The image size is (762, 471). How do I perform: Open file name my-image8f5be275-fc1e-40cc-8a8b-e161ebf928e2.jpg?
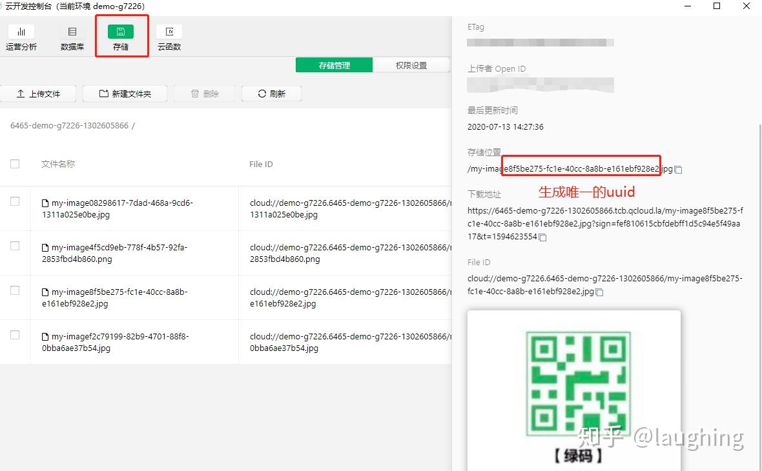coord(115,297)
